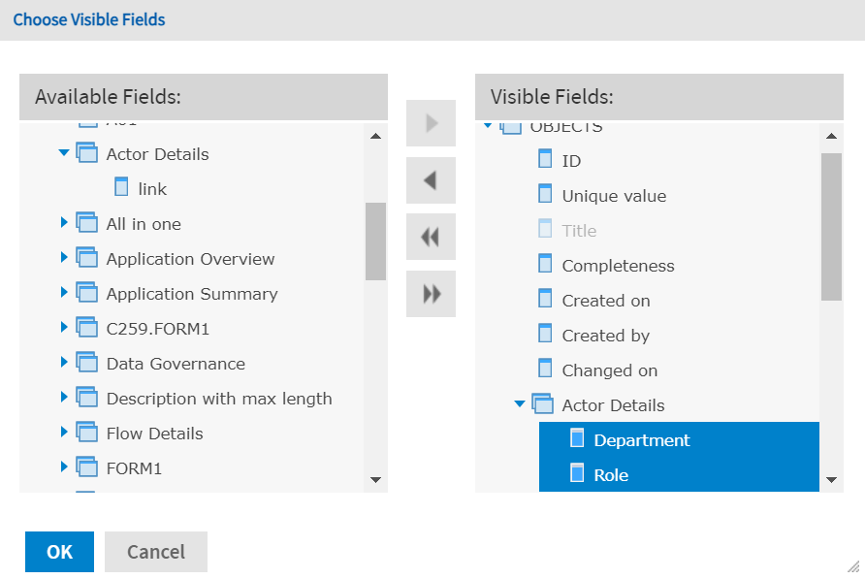This screenshot has width=865, height=579.
Task: Click the folder icon for C259.FORM1
Action: (87, 327)
